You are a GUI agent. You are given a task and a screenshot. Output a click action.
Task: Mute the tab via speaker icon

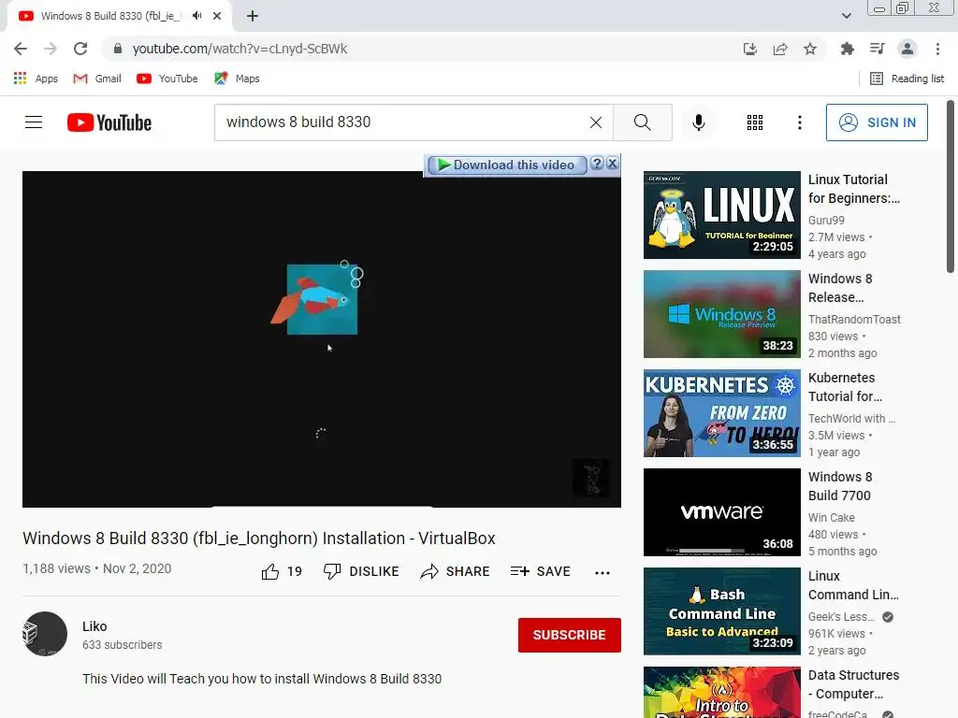196,16
